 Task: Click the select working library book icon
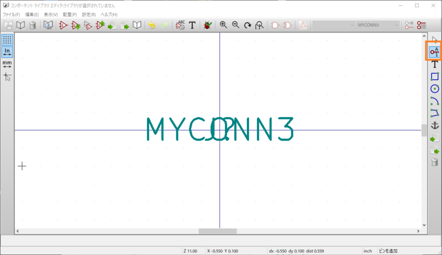tap(20, 25)
